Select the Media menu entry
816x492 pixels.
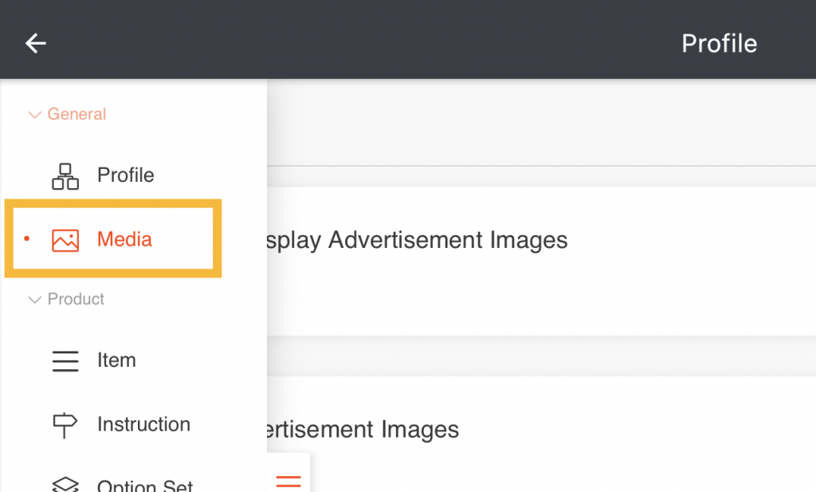pyautogui.click(x=124, y=239)
